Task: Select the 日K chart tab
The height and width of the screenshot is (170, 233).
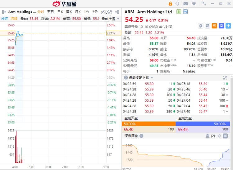Action: click(x=60, y=12)
